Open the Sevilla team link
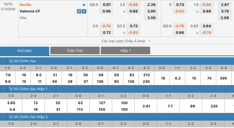This screenshot has width=234, height=128. (x=25, y=4)
